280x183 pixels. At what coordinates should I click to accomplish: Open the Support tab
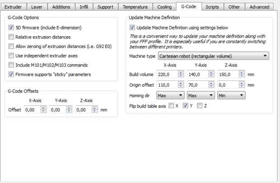105,7
